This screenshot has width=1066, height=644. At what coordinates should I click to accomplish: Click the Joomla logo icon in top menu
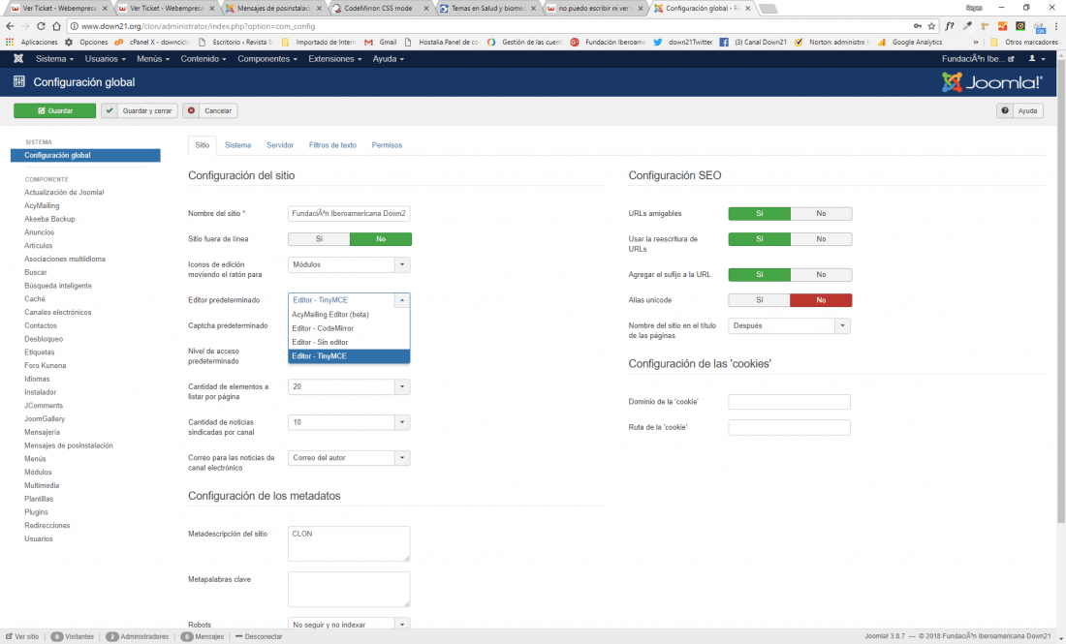click(18, 58)
